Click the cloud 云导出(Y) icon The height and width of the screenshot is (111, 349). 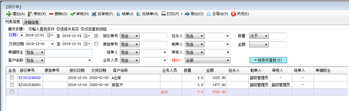[x=209, y=14]
